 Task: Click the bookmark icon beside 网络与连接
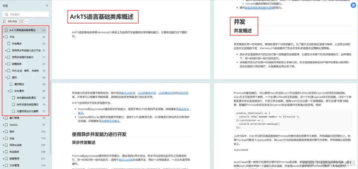click(6, 145)
